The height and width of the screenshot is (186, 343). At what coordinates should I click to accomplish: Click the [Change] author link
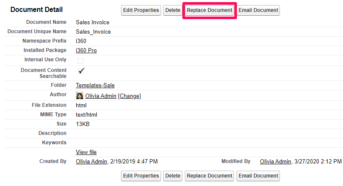pyautogui.click(x=130, y=96)
